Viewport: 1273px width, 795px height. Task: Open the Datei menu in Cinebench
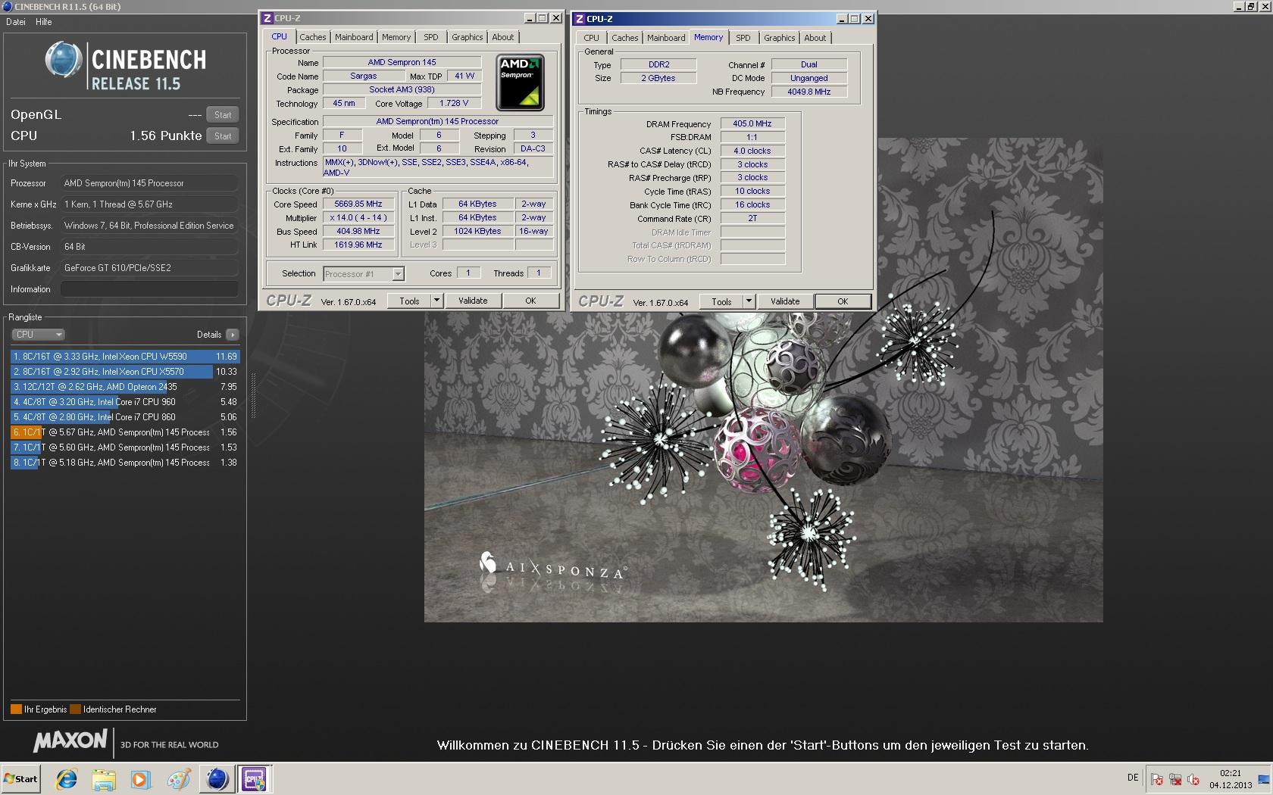click(x=16, y=22)
